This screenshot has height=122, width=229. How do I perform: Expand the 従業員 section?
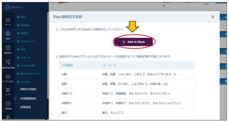click(x=22, y=33)
